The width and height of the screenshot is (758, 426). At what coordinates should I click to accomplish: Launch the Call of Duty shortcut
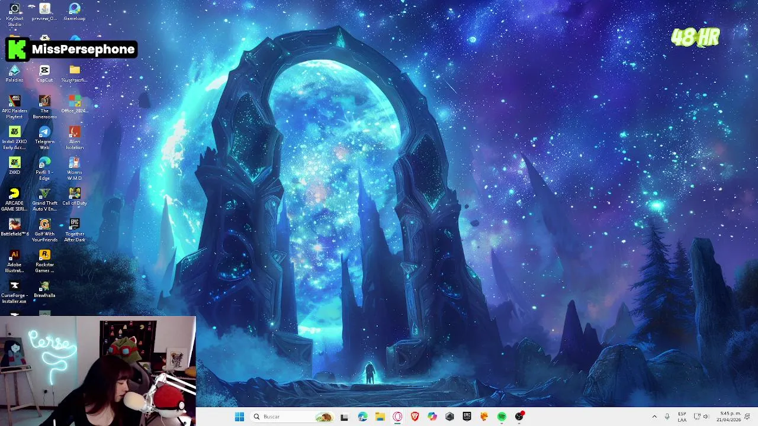75,196
